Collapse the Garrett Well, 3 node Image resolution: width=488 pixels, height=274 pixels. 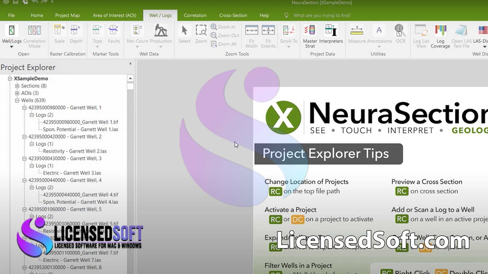click(x=24, y=159)
